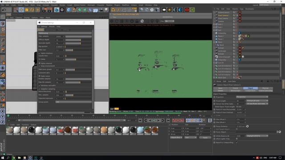Open the Layout dropdown at top right
Screen dimensions: 285x160
click(x=270, y=5)
